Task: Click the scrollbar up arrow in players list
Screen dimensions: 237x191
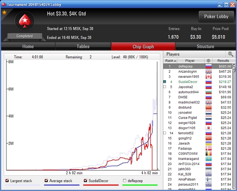Action: point(234,66)
